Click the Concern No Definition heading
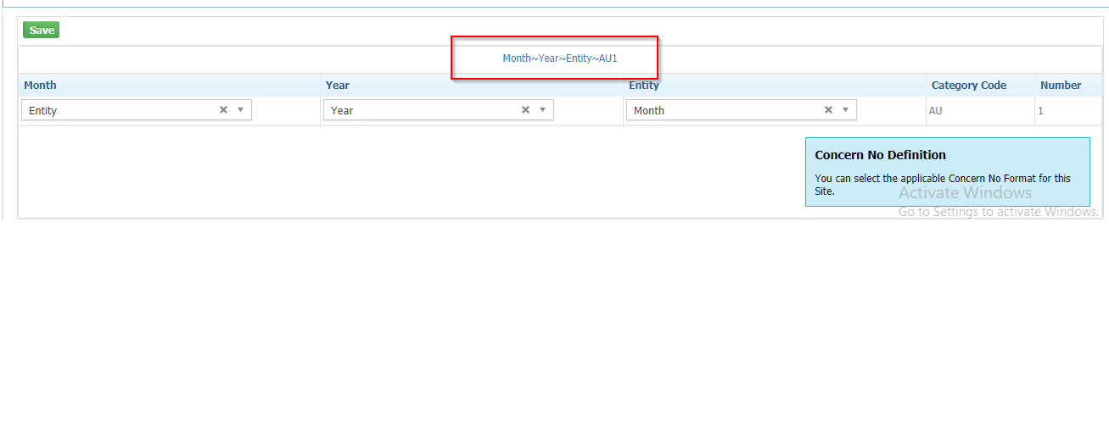Screen dimensions: 1109x432 (x=880, y=155)
